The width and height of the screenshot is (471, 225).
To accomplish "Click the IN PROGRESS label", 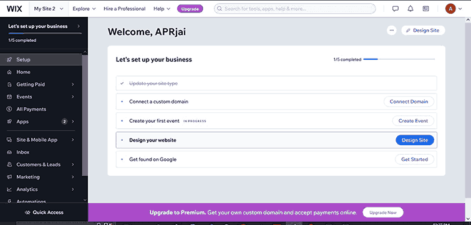I will pyautogui.click(x=195, y=121).
